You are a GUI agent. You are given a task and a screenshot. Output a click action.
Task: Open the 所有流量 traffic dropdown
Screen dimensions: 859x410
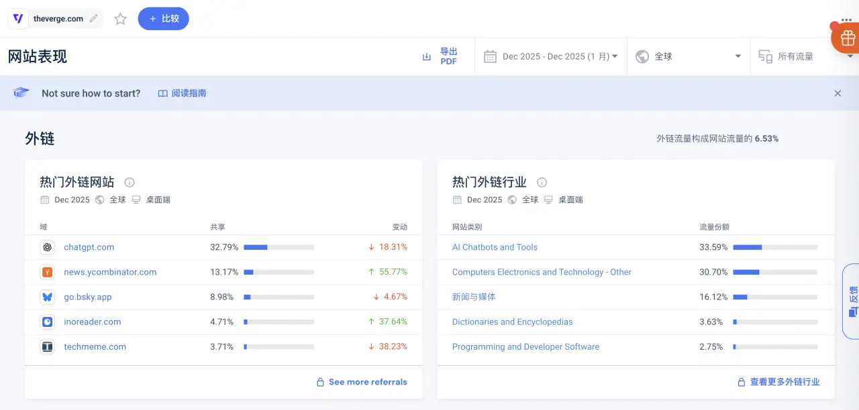pos(805,56)
